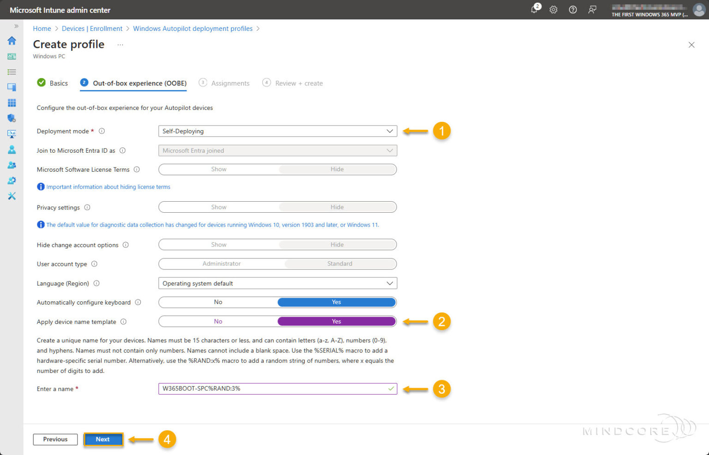This screenshot has width=709, height=455.
Task: Expand the left sidebar navigation menu
Action: click(x=16, y=26)
